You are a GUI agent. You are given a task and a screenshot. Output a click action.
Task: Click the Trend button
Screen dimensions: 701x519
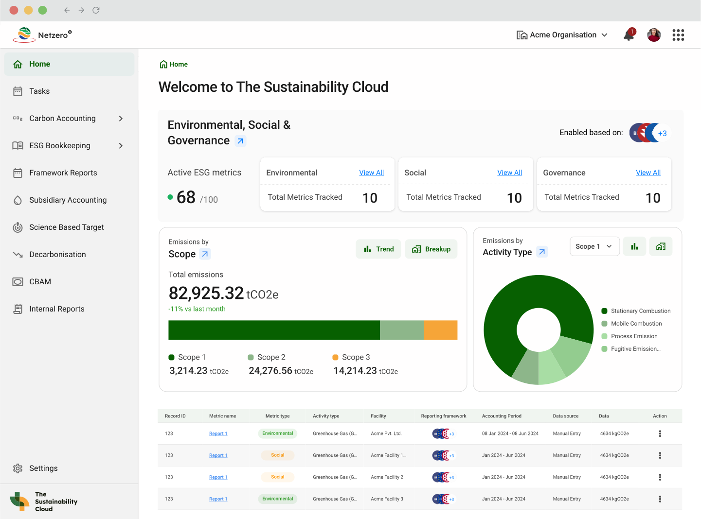click(378, 249)
